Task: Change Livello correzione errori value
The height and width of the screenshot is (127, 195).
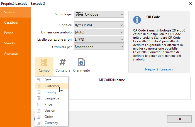Action: pyautogui.click(x=99, y=40)
